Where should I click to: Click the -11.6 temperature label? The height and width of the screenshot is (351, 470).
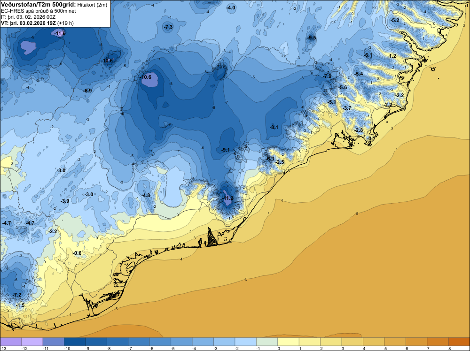coord(60,33)
